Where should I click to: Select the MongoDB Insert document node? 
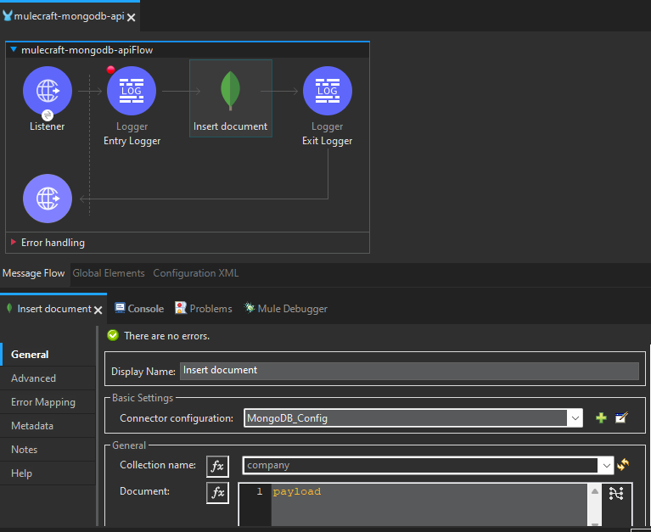[x=230, y=92]
